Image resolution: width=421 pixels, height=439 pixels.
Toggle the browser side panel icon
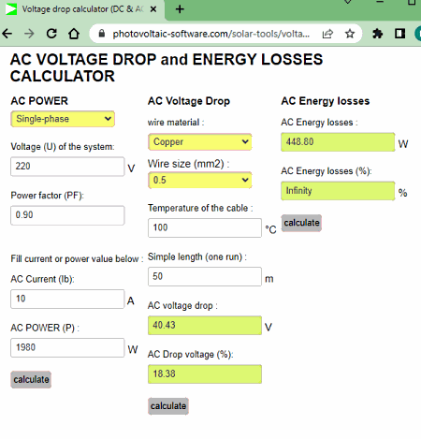399,34
